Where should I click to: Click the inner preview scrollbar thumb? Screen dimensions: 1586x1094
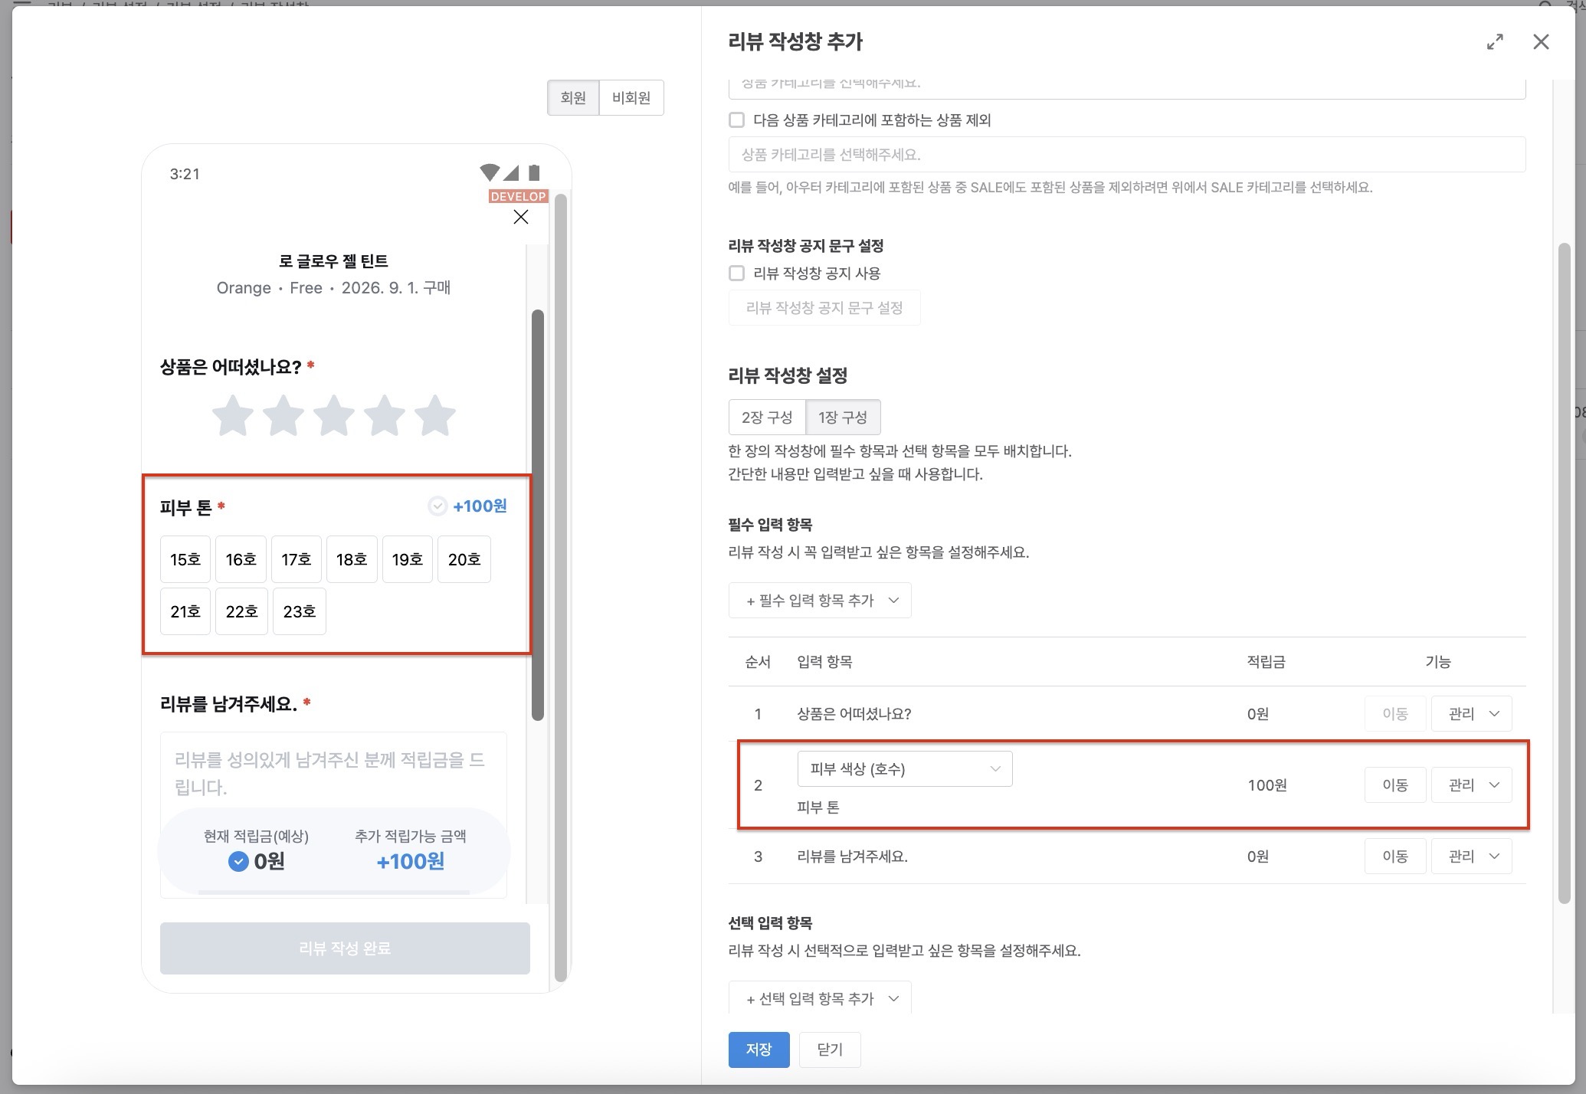pyautogui.click(x=538, y=515)
